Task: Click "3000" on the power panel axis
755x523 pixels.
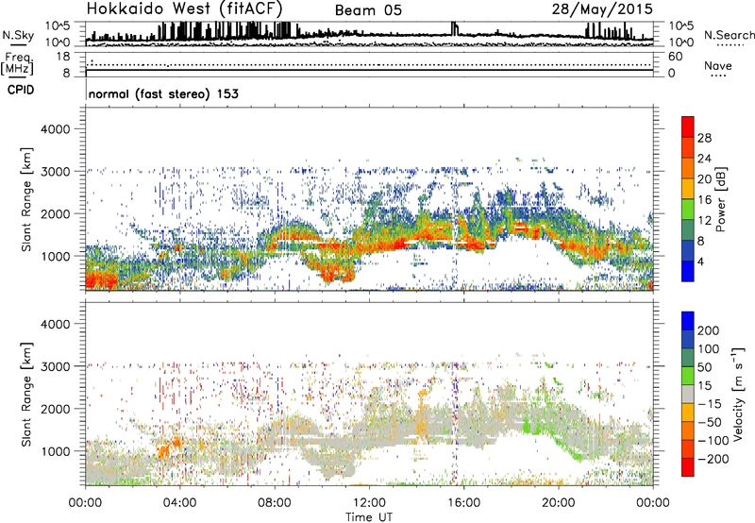Action: pos(55,172)
